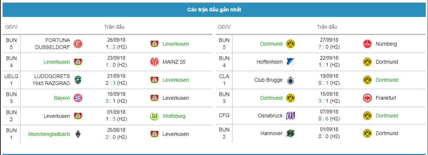The image size is (428, 155).
Task: Open the Monchengladbach team link
Action: point(49,134)
